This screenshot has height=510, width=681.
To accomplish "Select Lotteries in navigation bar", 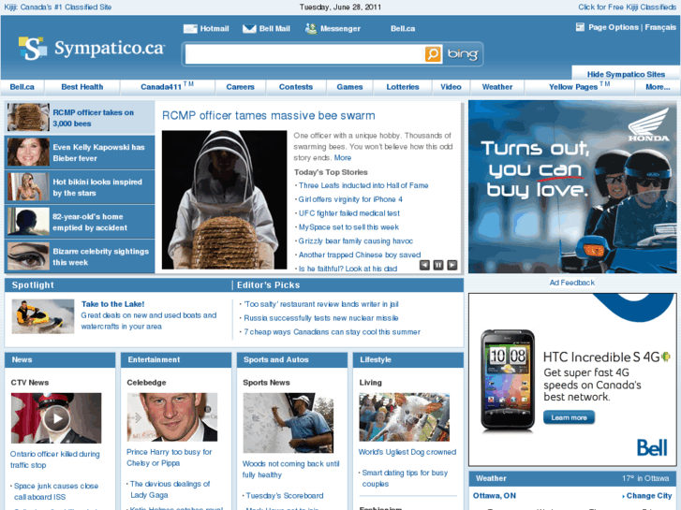I will (x=403, y=87).
